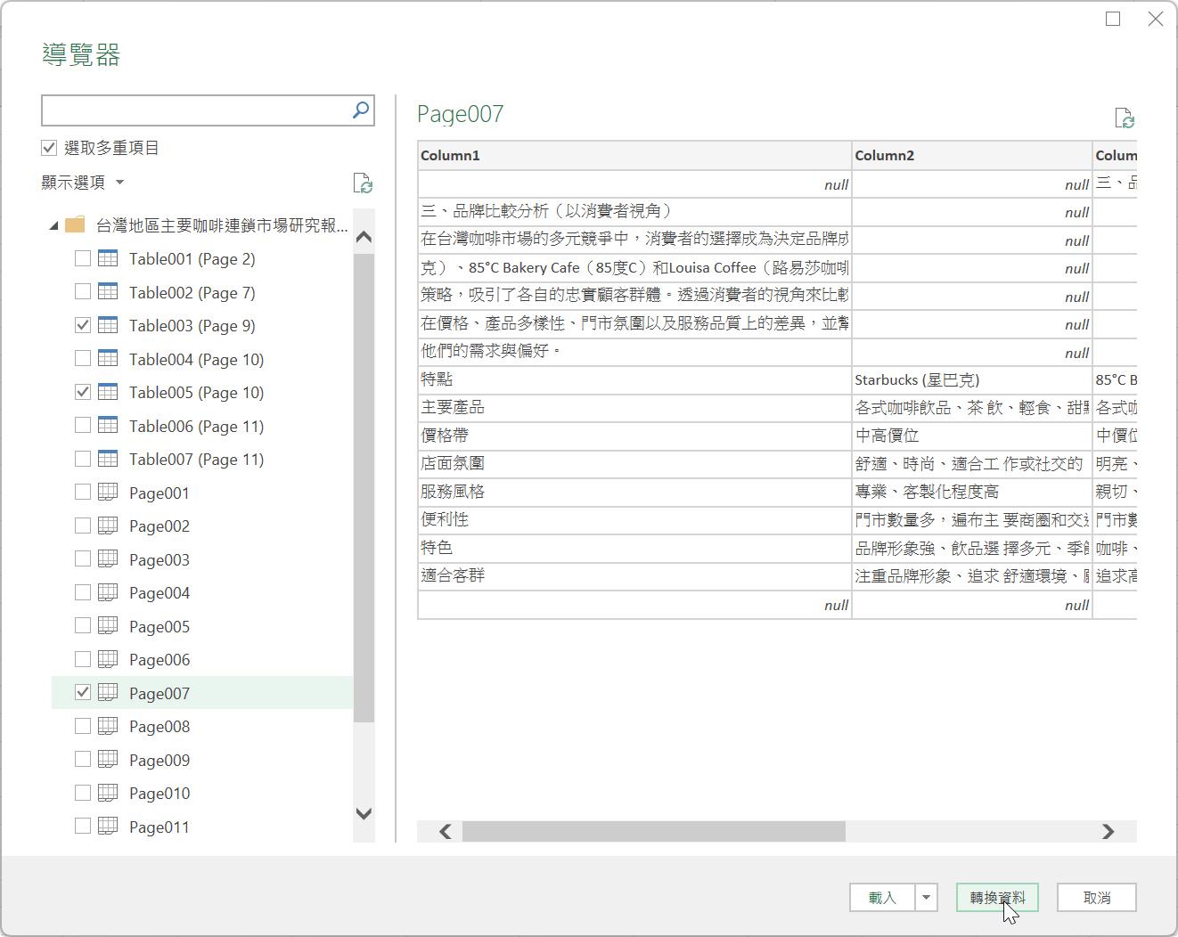1178x937 pixels.
Task: Click the preview horizontal scrollbar right arrow
Action: click(1108, 832)
